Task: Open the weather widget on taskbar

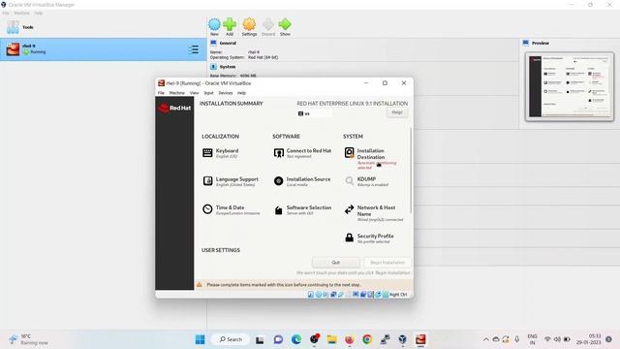Action: coord(29,339)
